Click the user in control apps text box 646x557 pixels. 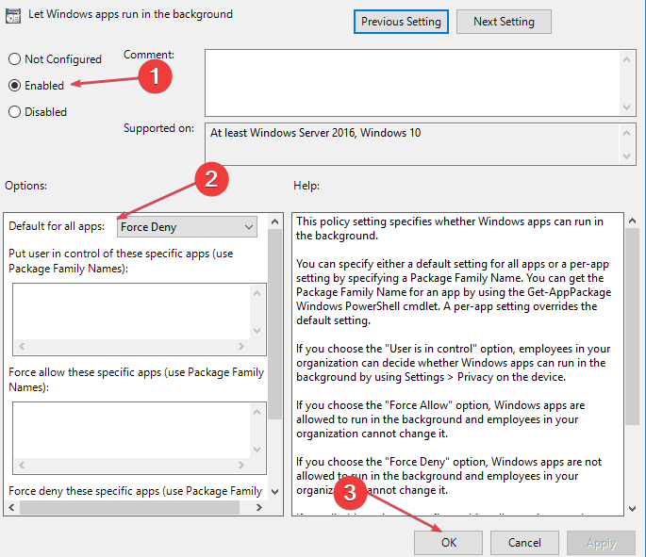point(131,312)
